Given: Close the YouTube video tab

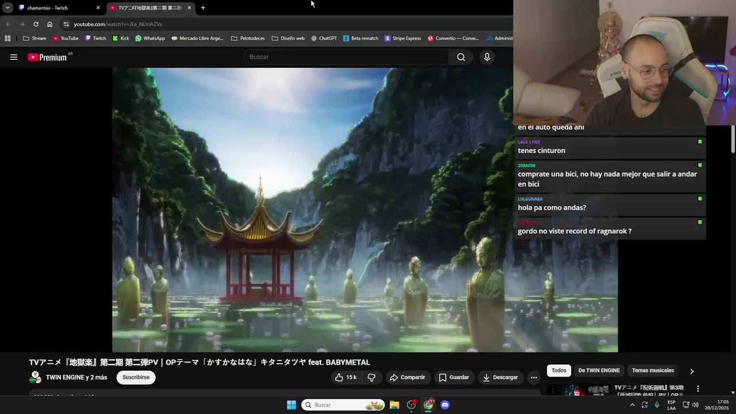Looking at the screenshot, I should pyautogui.click(x=189, y=8).
